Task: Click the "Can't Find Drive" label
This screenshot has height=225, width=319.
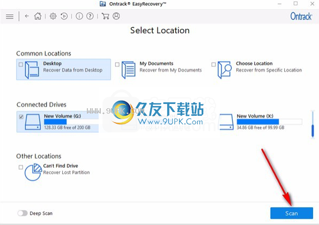Action: click(61, 166)
